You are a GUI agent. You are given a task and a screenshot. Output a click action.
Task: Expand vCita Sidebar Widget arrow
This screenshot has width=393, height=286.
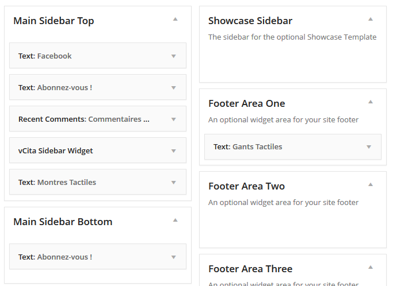coord(173,151)
